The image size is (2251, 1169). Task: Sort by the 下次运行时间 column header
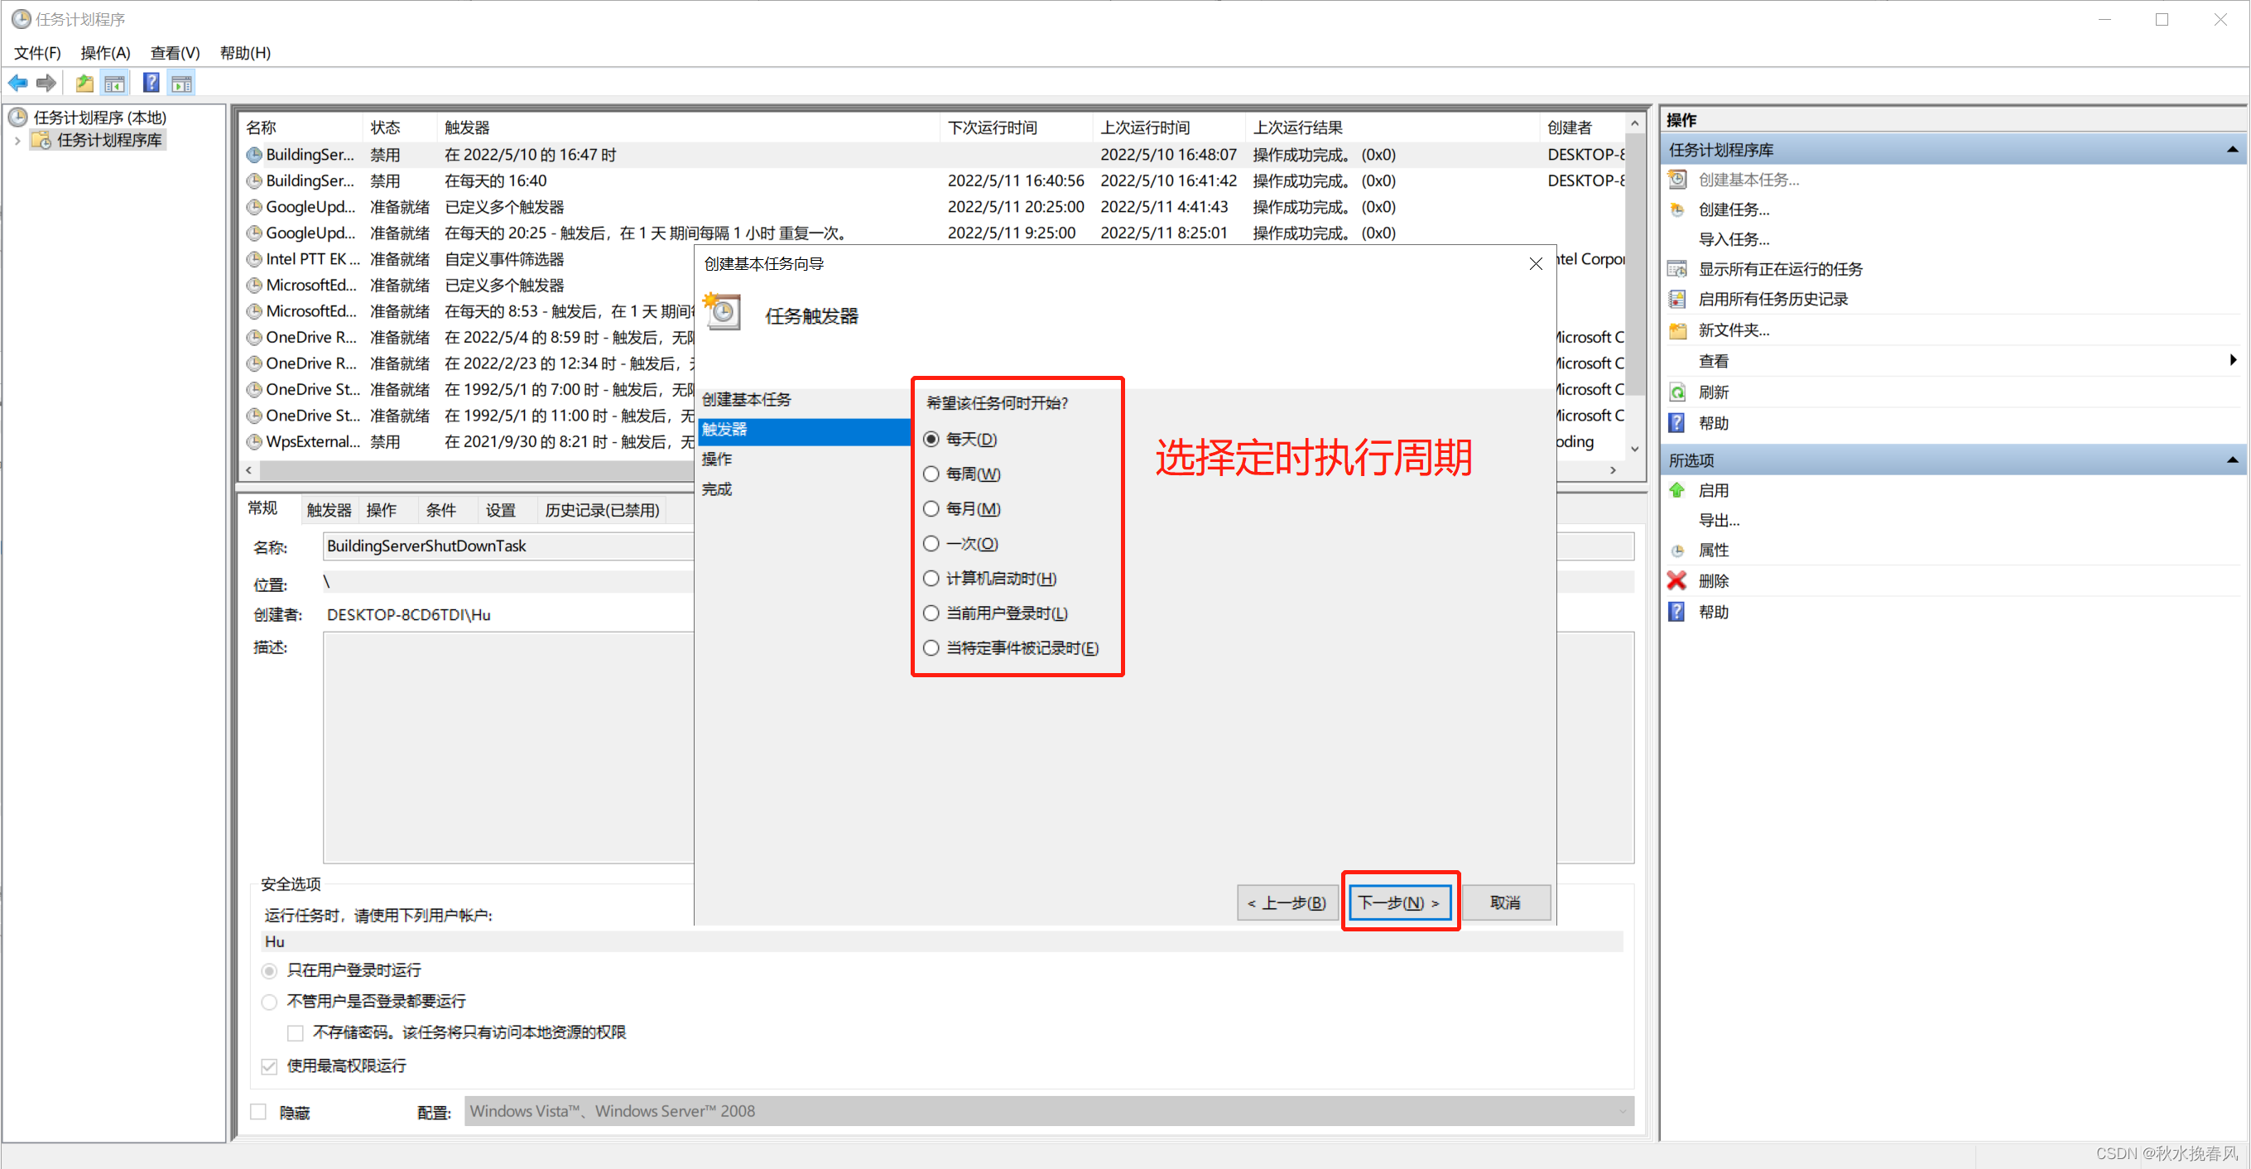[1016, 127]
